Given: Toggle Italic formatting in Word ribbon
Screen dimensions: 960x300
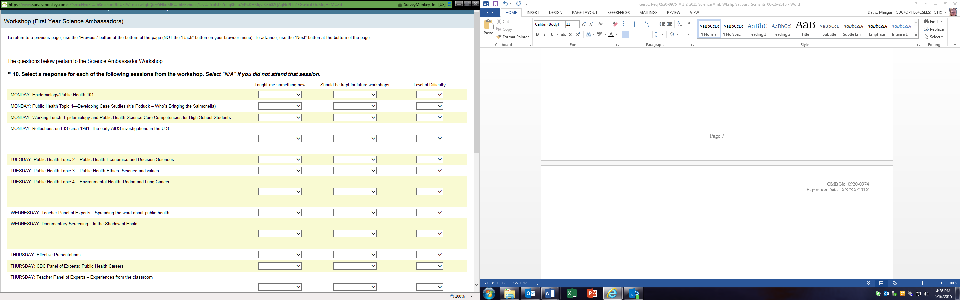Looking at the screenshot, I should (544, 34).
